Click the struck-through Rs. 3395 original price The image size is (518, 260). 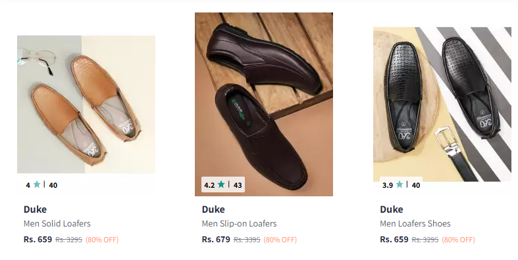pos(247,240)
